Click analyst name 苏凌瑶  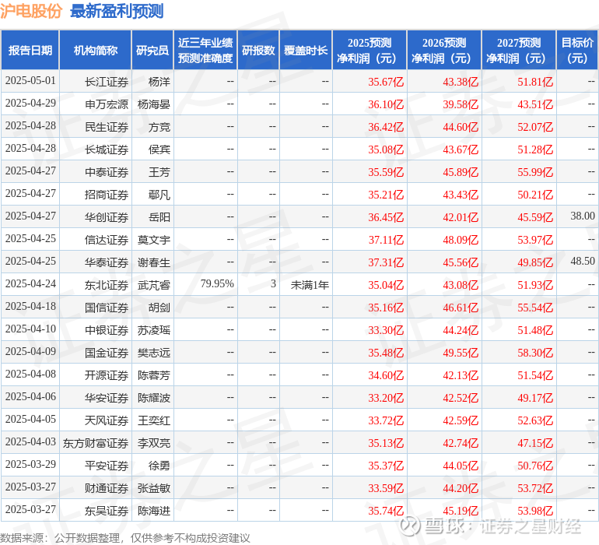click(154, 330)
